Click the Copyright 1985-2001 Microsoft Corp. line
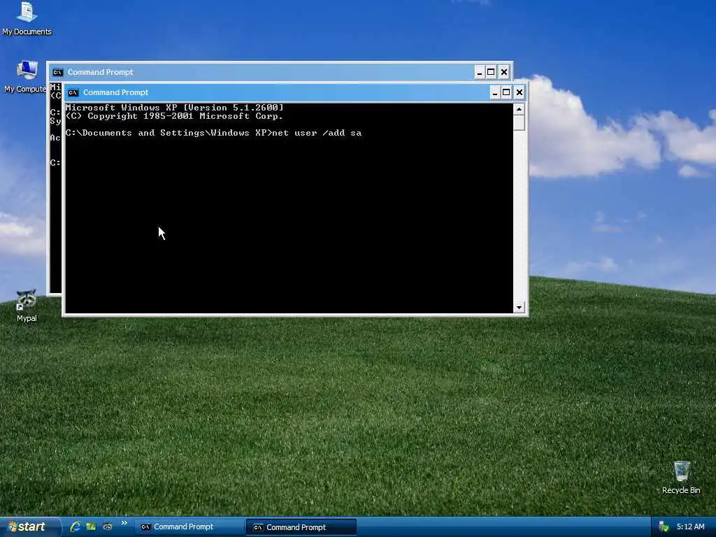Viewport: 716px width, 537px height. pyautogui.click(x=174, y=117)
